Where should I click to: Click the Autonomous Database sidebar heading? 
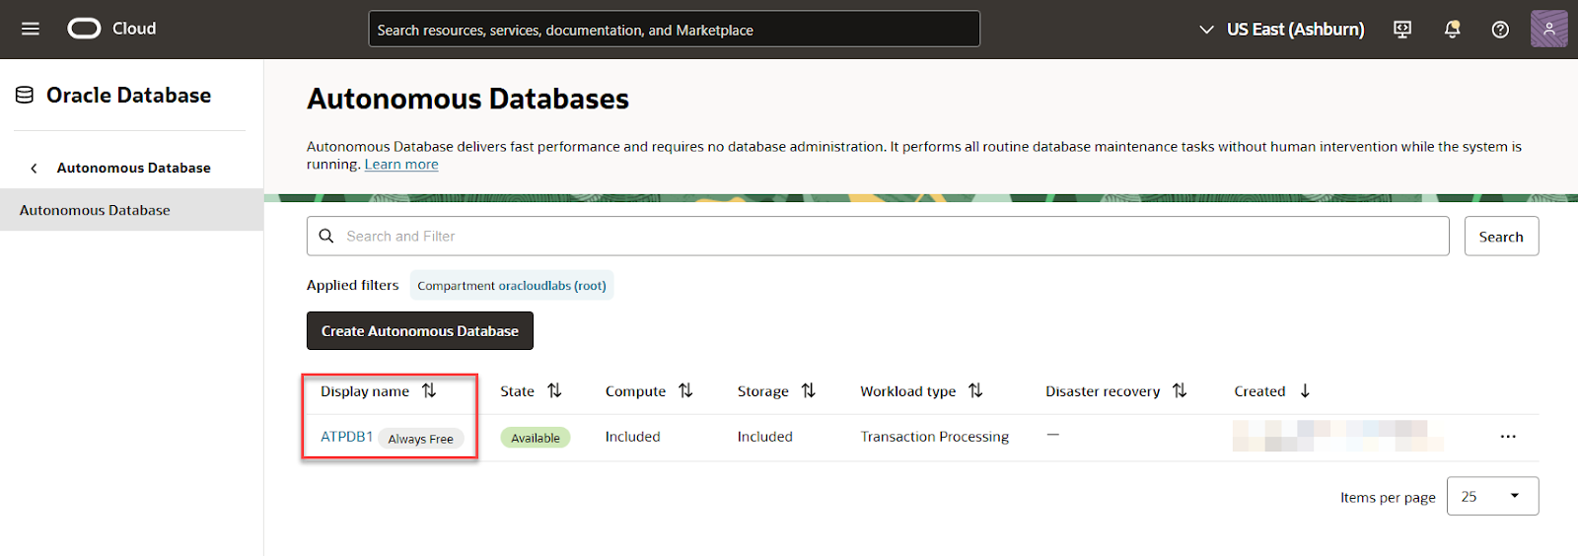[133, 169]
